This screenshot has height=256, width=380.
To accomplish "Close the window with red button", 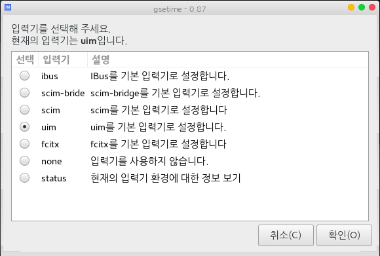I will pos(372,7).
